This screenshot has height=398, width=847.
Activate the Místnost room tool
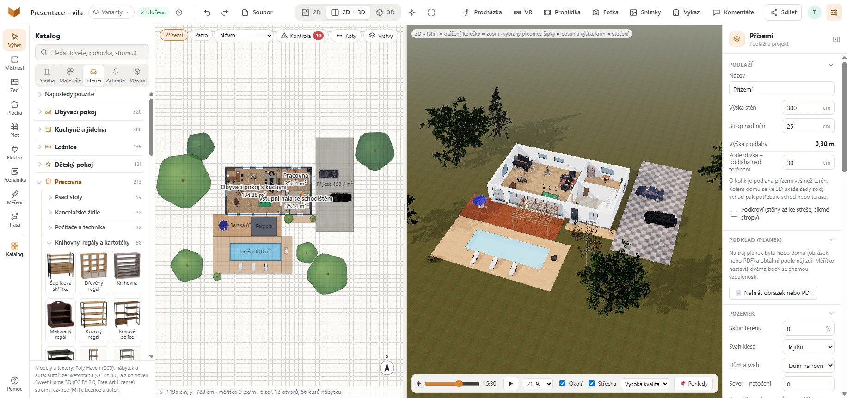tap(14, 63)
